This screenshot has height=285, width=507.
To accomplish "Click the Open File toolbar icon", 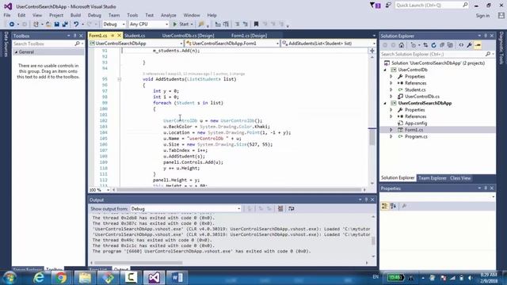I will click(x=48, y=25).
